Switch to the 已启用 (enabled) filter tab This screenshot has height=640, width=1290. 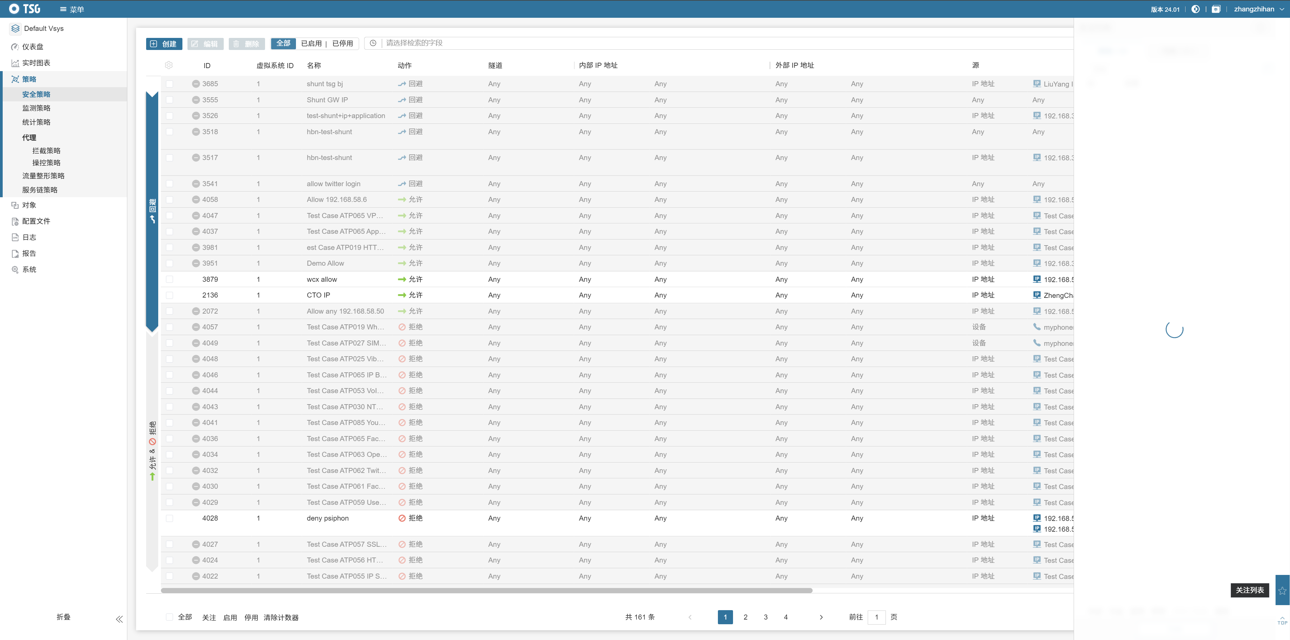click(x=311, y=44)
